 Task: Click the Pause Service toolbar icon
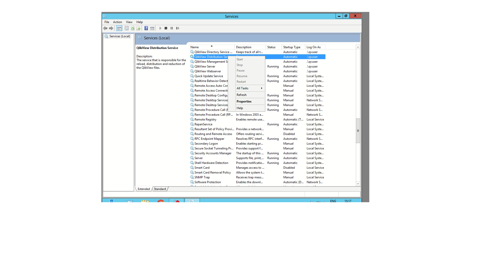[x=172, y=28]
